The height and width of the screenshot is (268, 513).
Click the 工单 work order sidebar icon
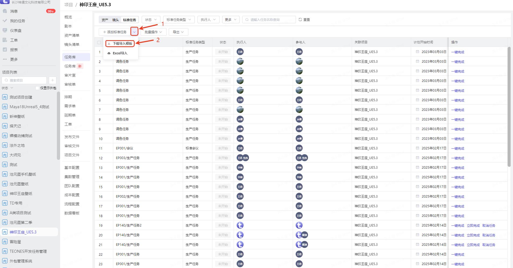5,40
